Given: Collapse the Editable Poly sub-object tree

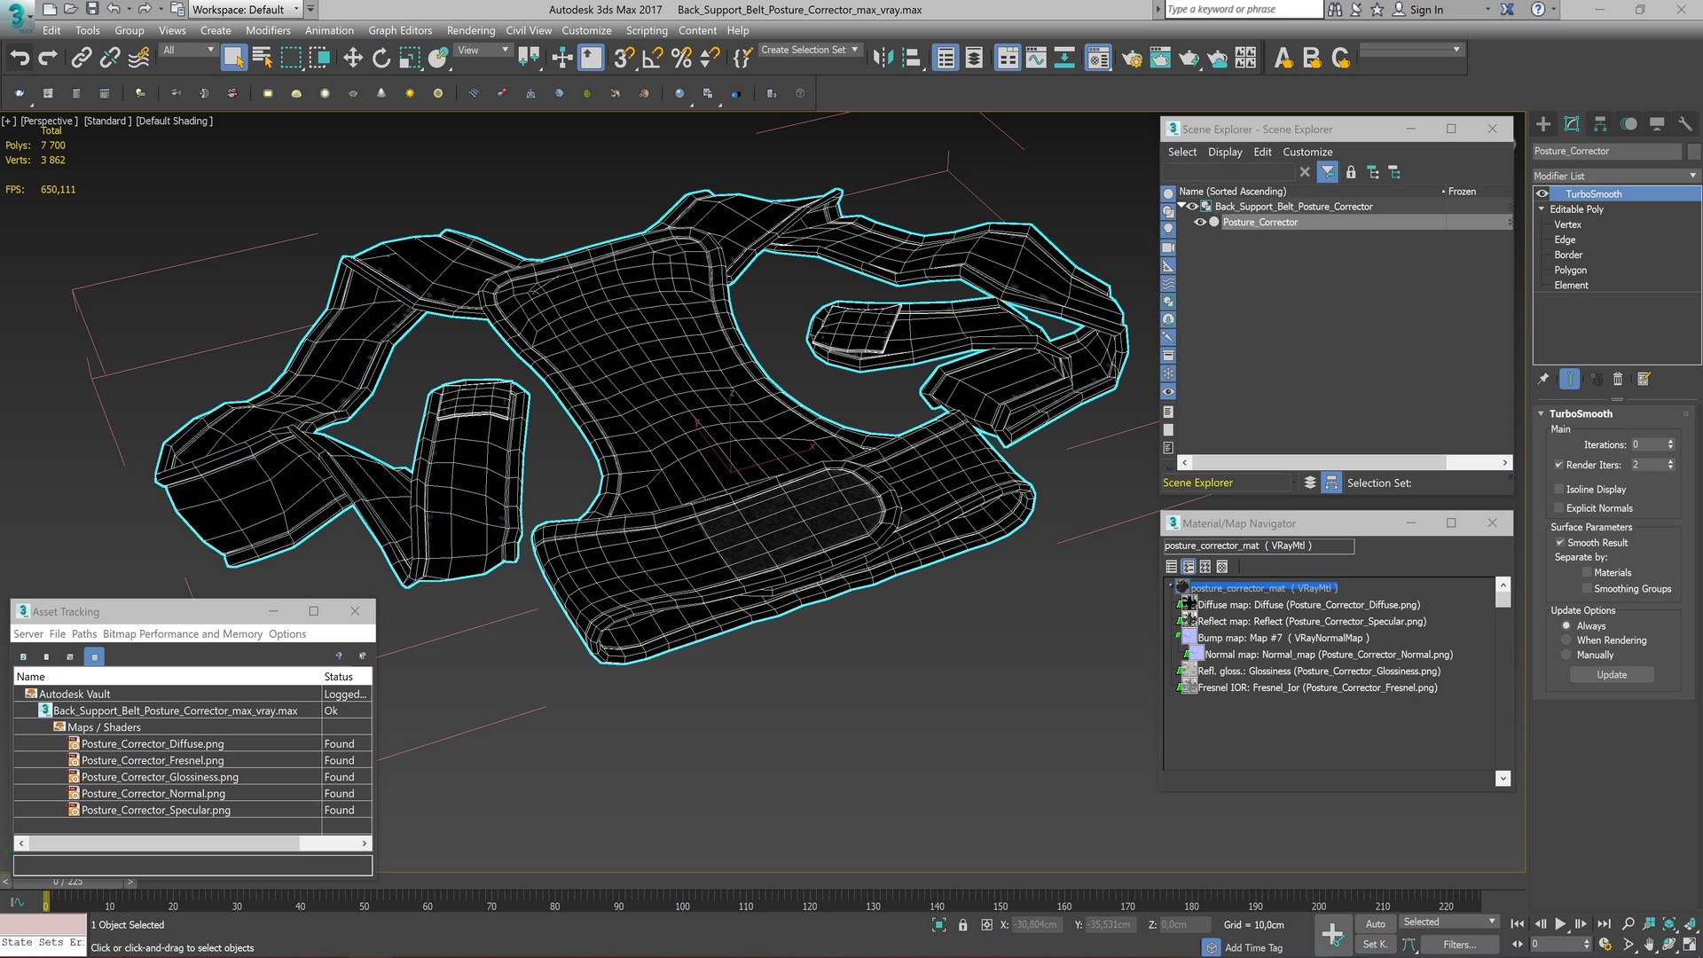Looking at the screenshot, I should pos(1542,209).
